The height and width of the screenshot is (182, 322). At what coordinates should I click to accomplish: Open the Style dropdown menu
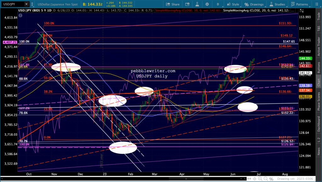coord(233,4)
